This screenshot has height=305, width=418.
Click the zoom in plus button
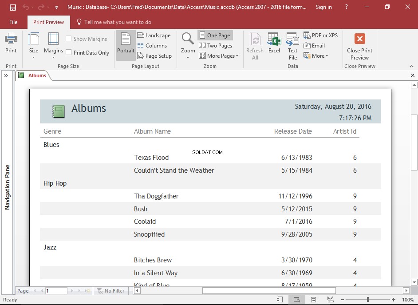click(x=394, y=300)
